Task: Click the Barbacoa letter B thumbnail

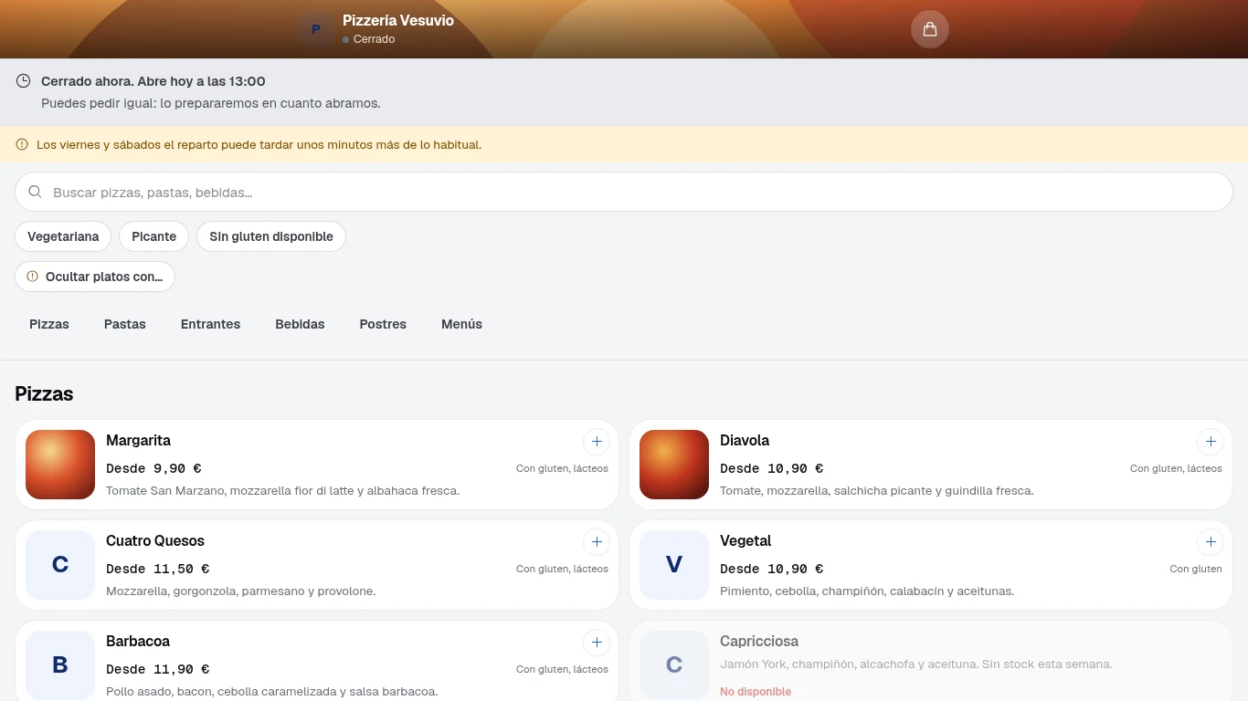Action: pos(60,665)
